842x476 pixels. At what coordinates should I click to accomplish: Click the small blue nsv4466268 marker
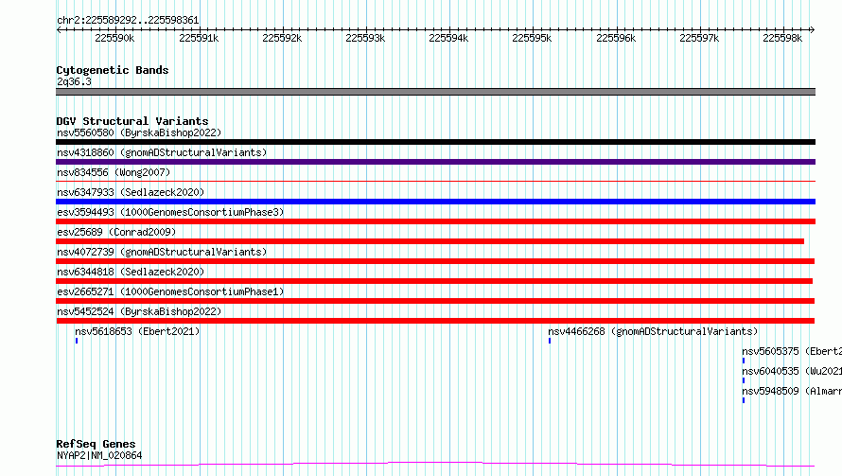[x=550, y=341]
